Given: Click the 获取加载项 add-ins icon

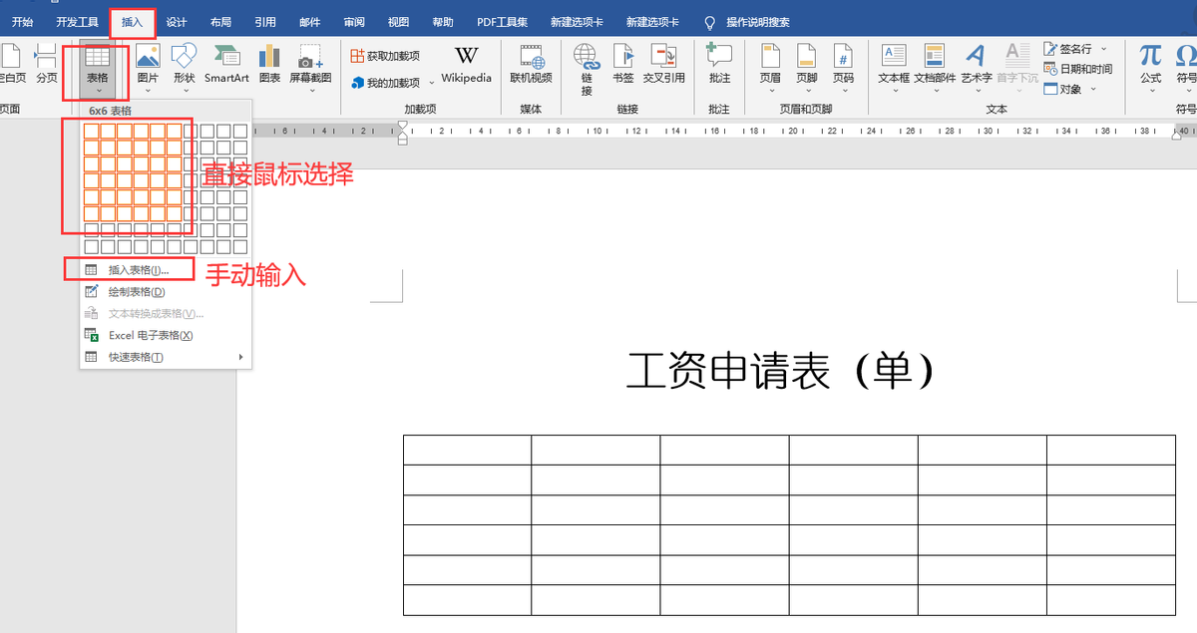Looking at the screenshot, I should (357, 57).
